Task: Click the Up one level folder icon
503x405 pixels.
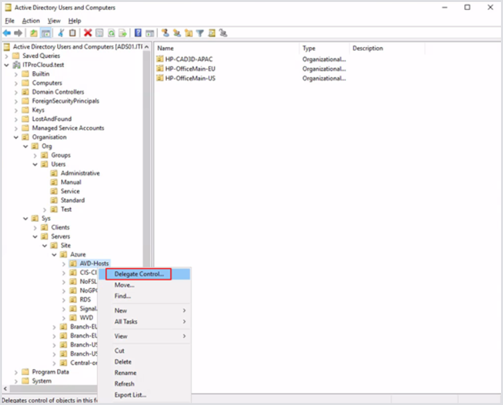Action: (x=34, y=33)
